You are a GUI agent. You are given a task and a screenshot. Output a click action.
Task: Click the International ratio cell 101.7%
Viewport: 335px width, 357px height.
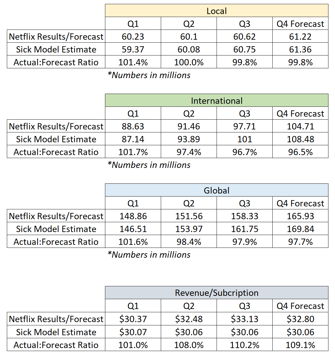click(133, 152)
